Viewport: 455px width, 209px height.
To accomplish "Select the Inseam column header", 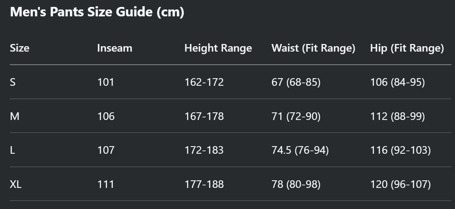I will pyautogui.click(x=114, y=48).
